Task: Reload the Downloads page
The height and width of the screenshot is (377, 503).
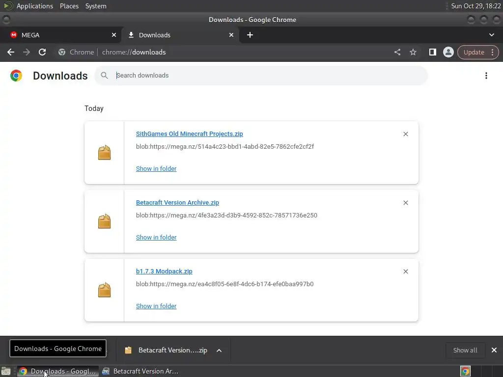Action: [42, 52]
